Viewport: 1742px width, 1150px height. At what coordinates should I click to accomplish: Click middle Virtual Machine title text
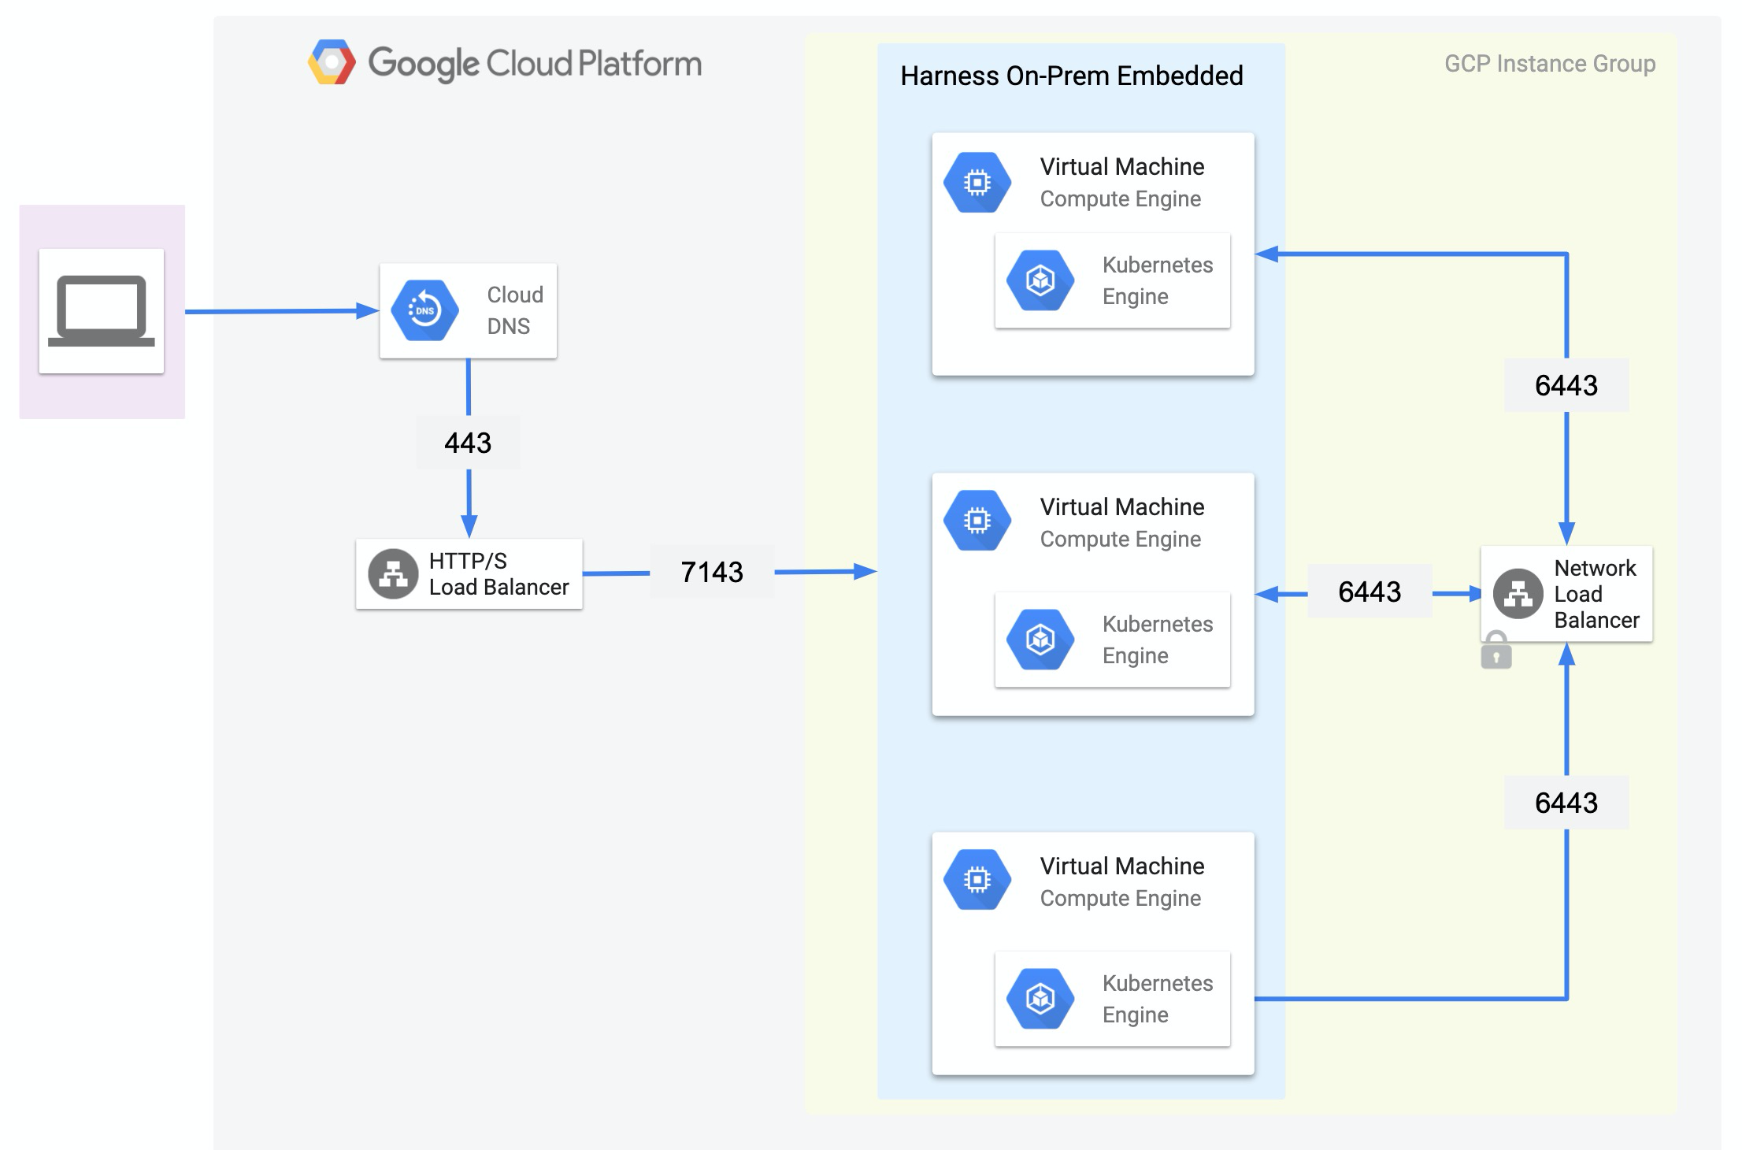tap(1122, 507)
